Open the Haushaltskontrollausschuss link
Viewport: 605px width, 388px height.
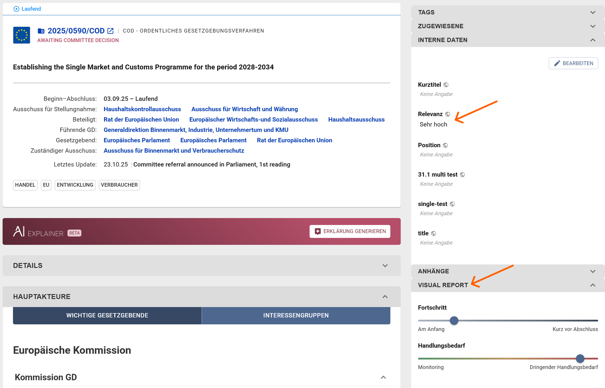(x=142, y=109)
